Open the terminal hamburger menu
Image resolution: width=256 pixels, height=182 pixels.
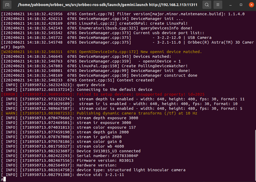pos(218,5)
